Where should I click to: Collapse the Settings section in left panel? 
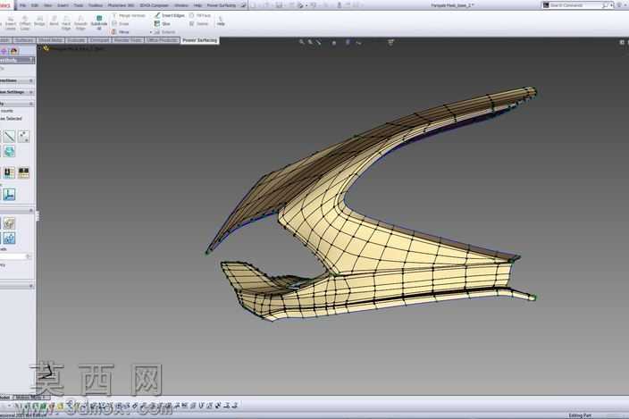click(x=31, y=92)
